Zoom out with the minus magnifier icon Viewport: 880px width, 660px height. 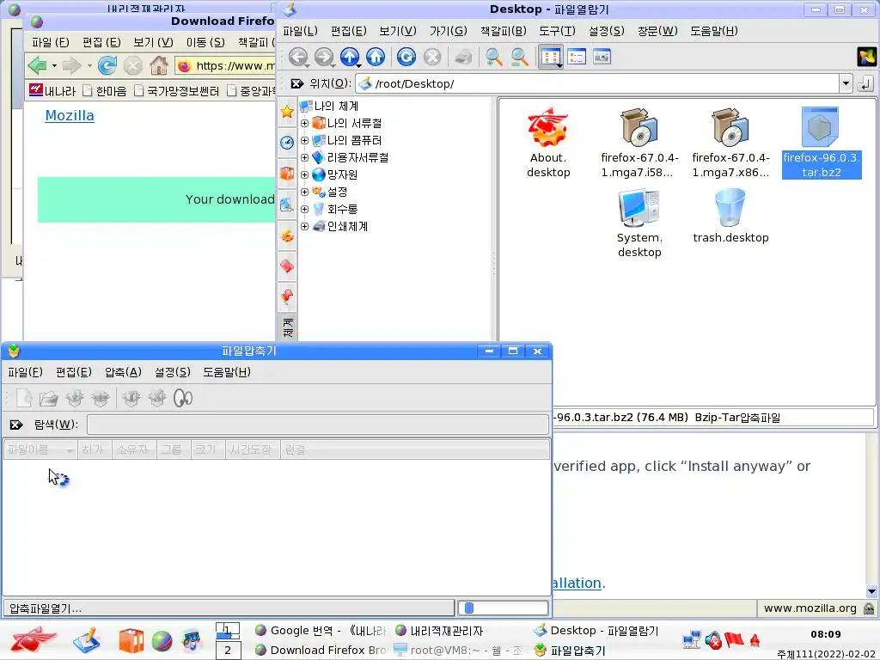(520, 57)
